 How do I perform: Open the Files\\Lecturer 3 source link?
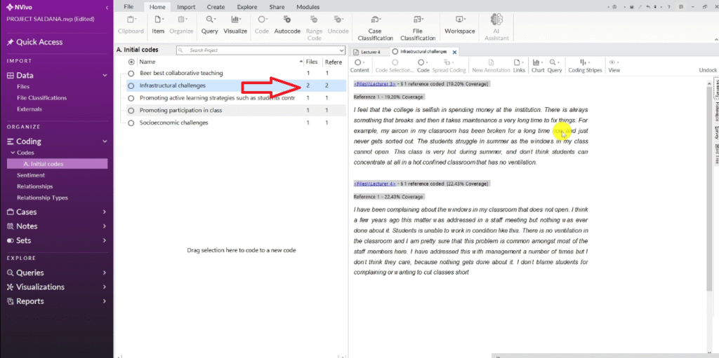tap(374, 84)
